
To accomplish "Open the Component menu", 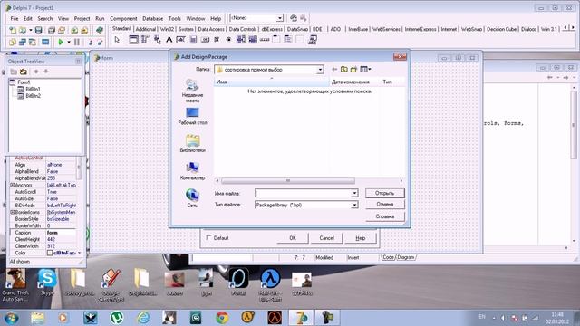I will pos(123,18).
